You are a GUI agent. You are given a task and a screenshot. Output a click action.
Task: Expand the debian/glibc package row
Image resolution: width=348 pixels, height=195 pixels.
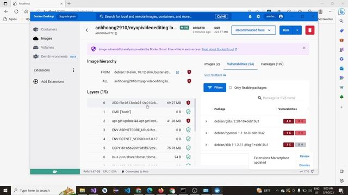(x=206, y=121)
